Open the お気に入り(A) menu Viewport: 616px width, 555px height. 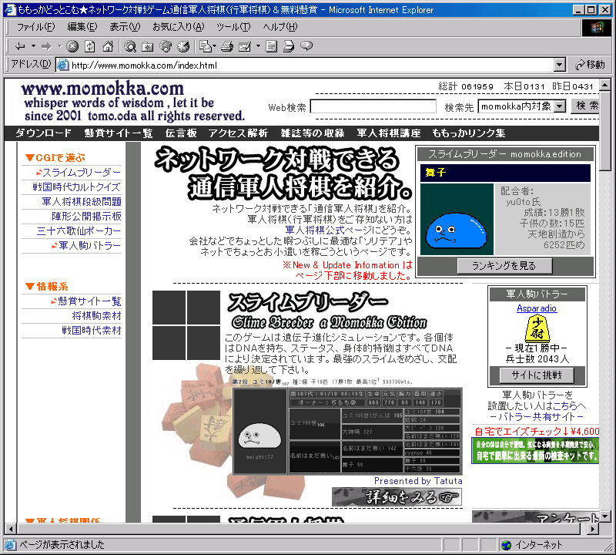point(179,27)
